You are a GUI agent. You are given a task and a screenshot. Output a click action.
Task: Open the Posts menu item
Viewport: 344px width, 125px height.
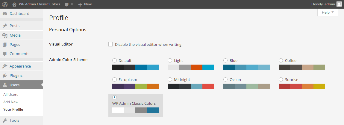coord(22,26)
